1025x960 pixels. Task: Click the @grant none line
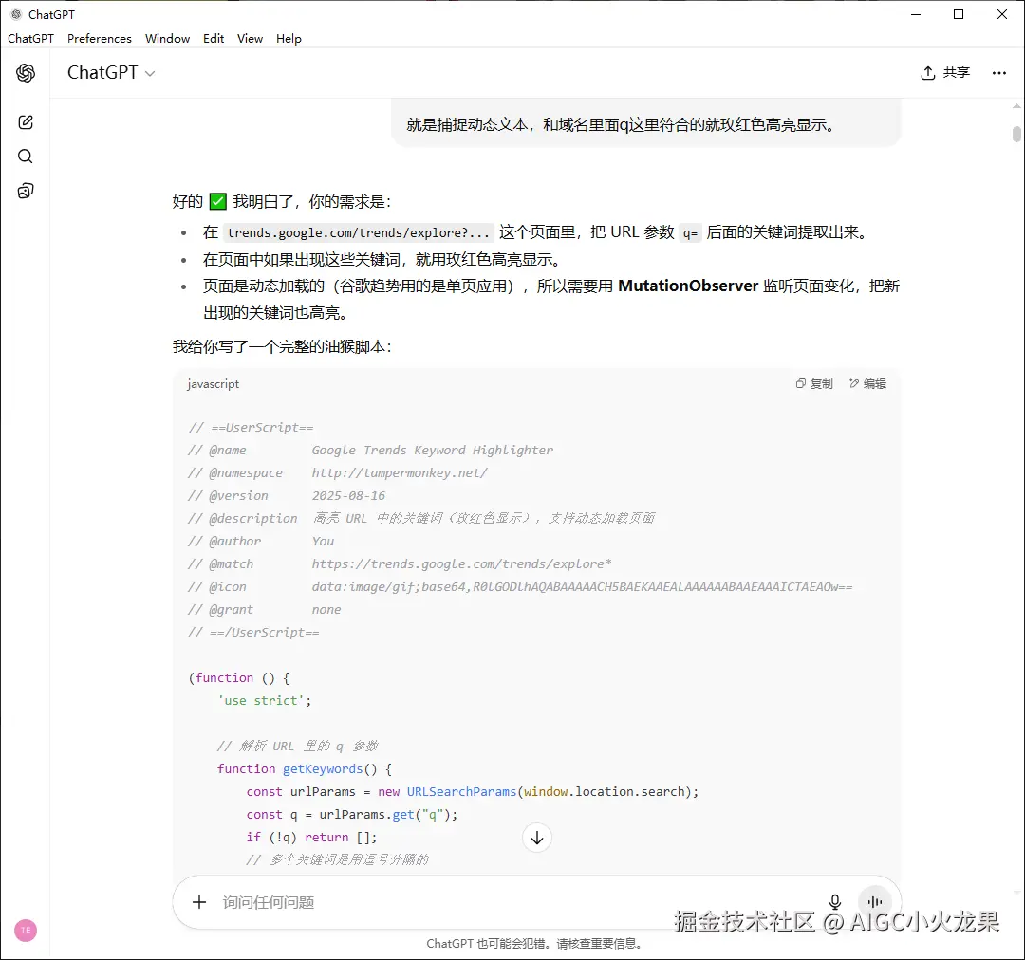pyautogui.click(x=264, y=610)
